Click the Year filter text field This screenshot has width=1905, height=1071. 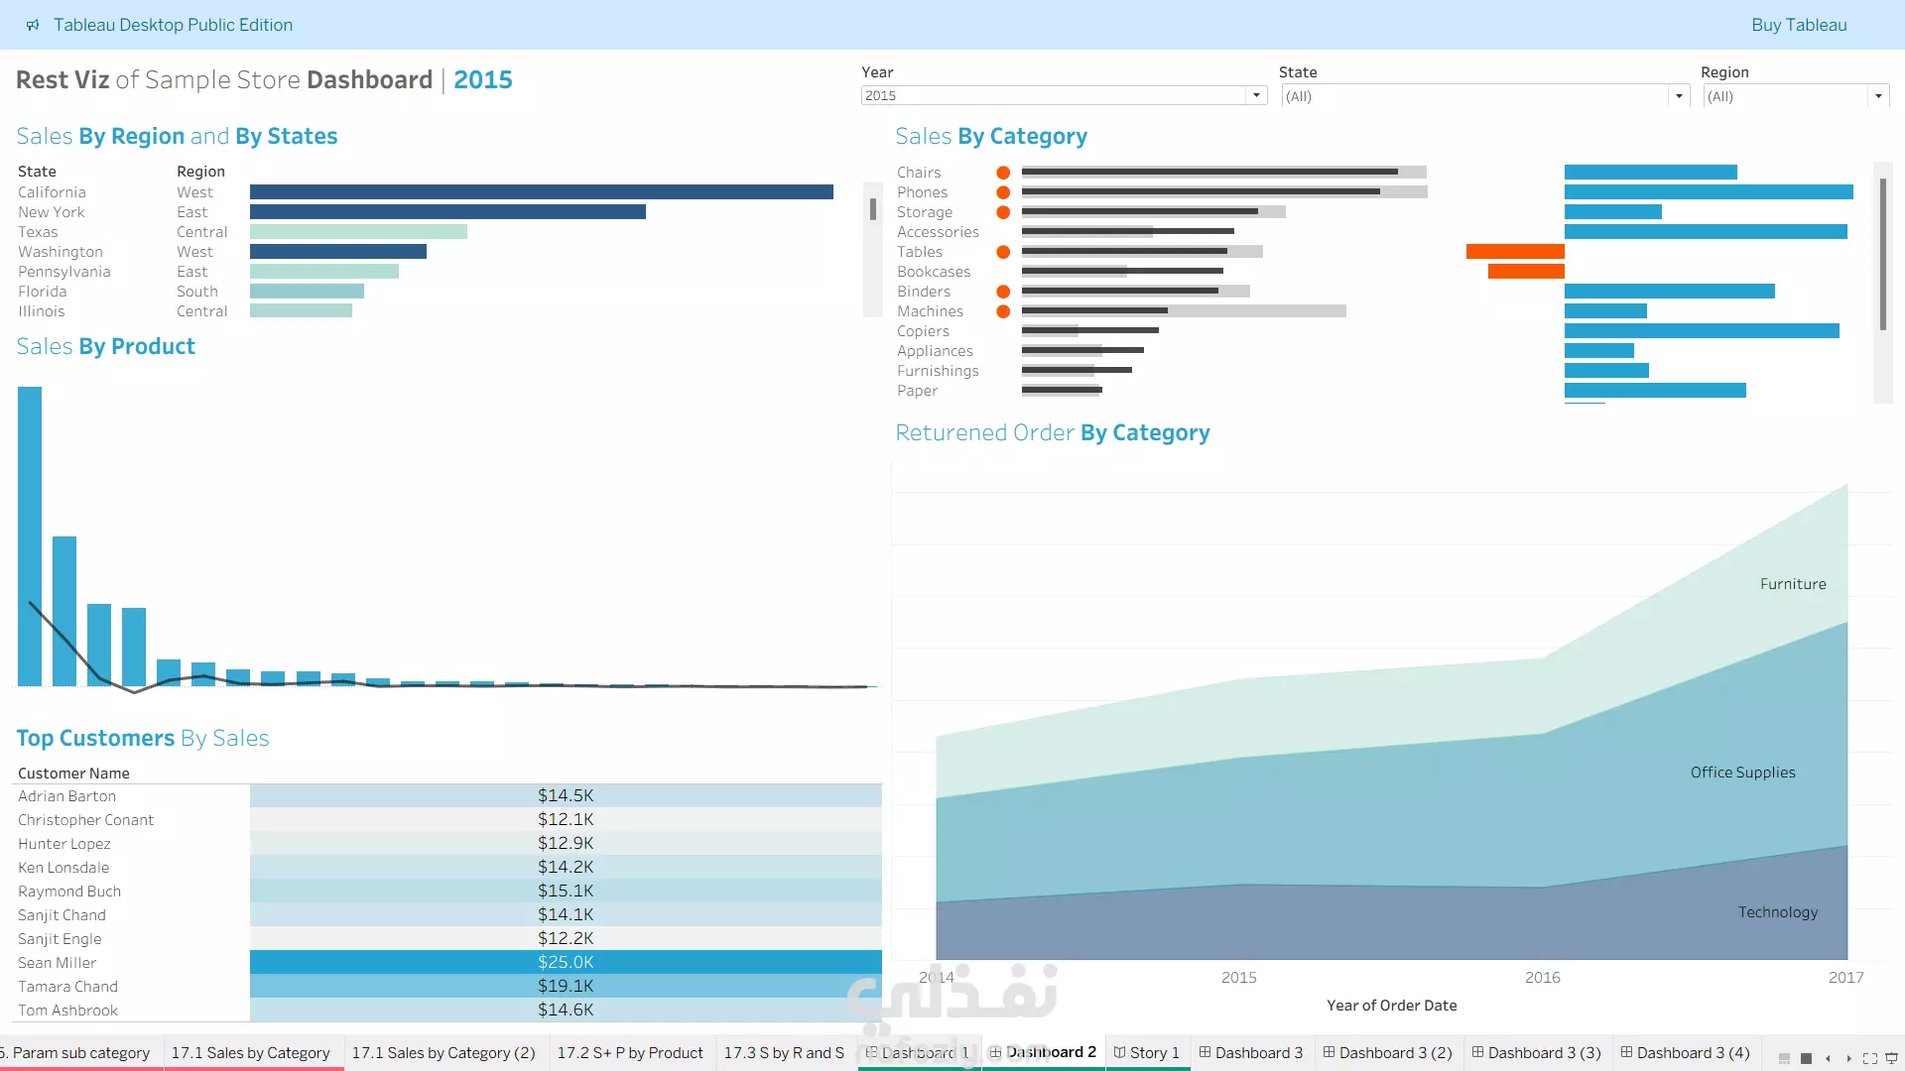1054,95
